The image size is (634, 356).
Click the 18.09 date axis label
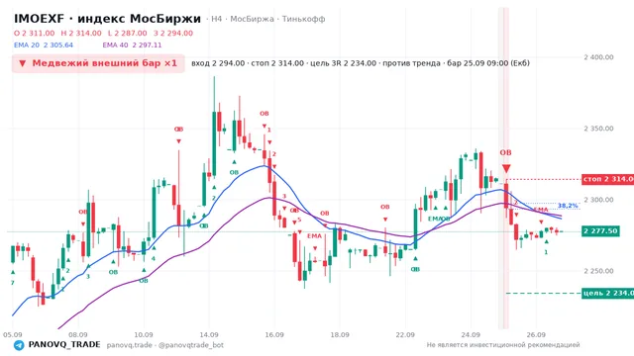click(x=340, y=334)
